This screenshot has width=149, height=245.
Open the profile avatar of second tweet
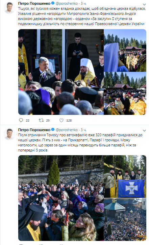(9, 134)
